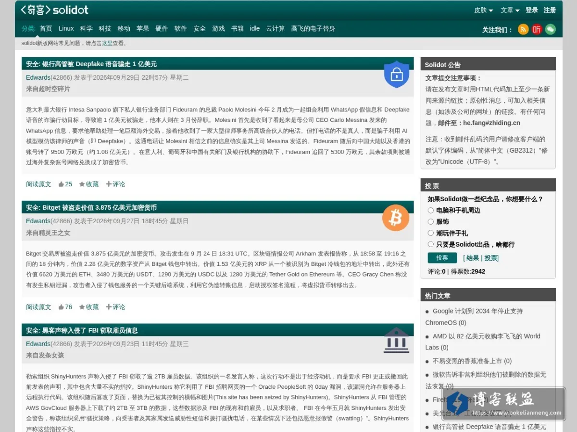Open the red Ting social icon
This screenshot has height=432, width=577.
coord(537,29)
